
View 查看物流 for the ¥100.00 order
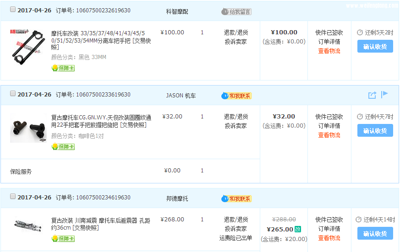329,51
